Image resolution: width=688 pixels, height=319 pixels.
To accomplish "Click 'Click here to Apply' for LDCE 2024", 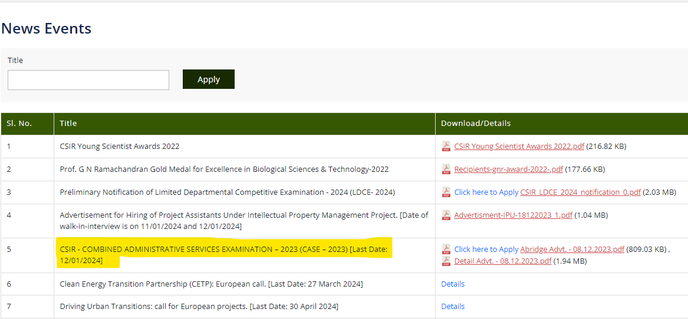I will 486,192.
